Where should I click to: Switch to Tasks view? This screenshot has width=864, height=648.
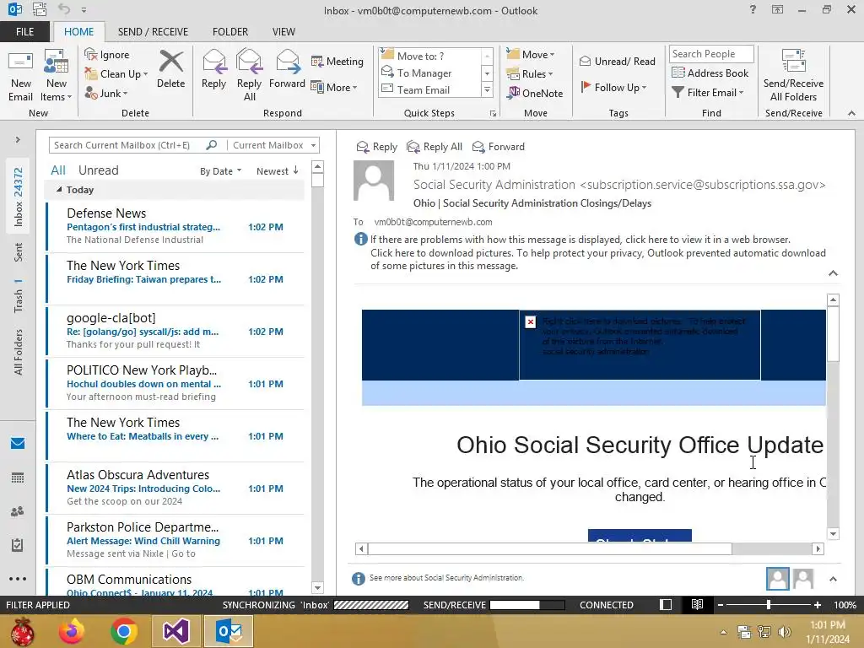18,545
